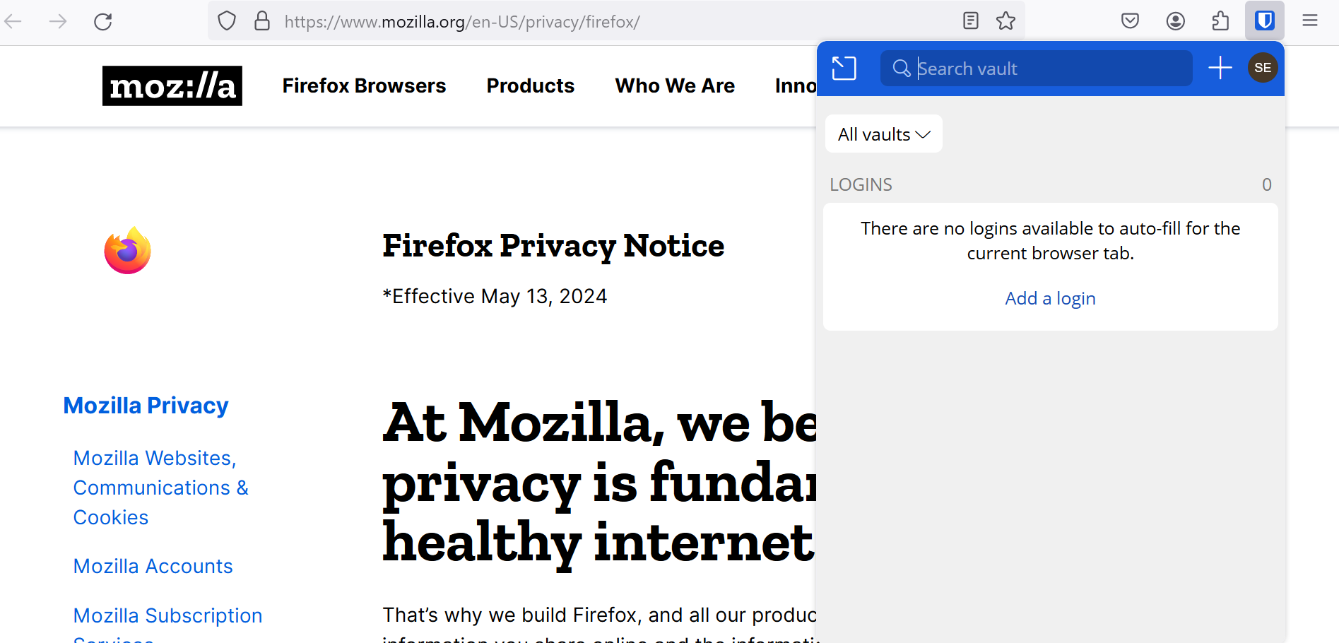Open Firefox hamburger application menu
This screenshot has height=643, width=1339.
pyautogui.click(x=1309, y=21)
